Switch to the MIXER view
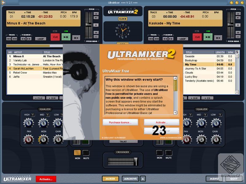The height and width of the screenshot is (184, 246). pos(110,179)
